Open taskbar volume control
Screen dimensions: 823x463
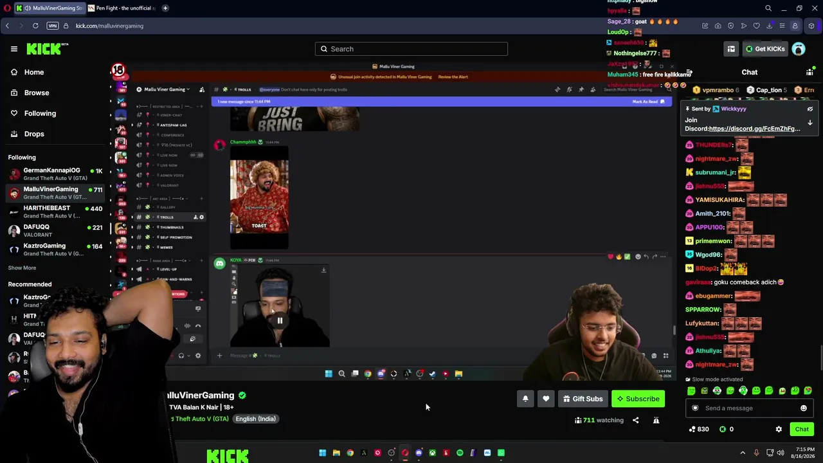[781, 453]
